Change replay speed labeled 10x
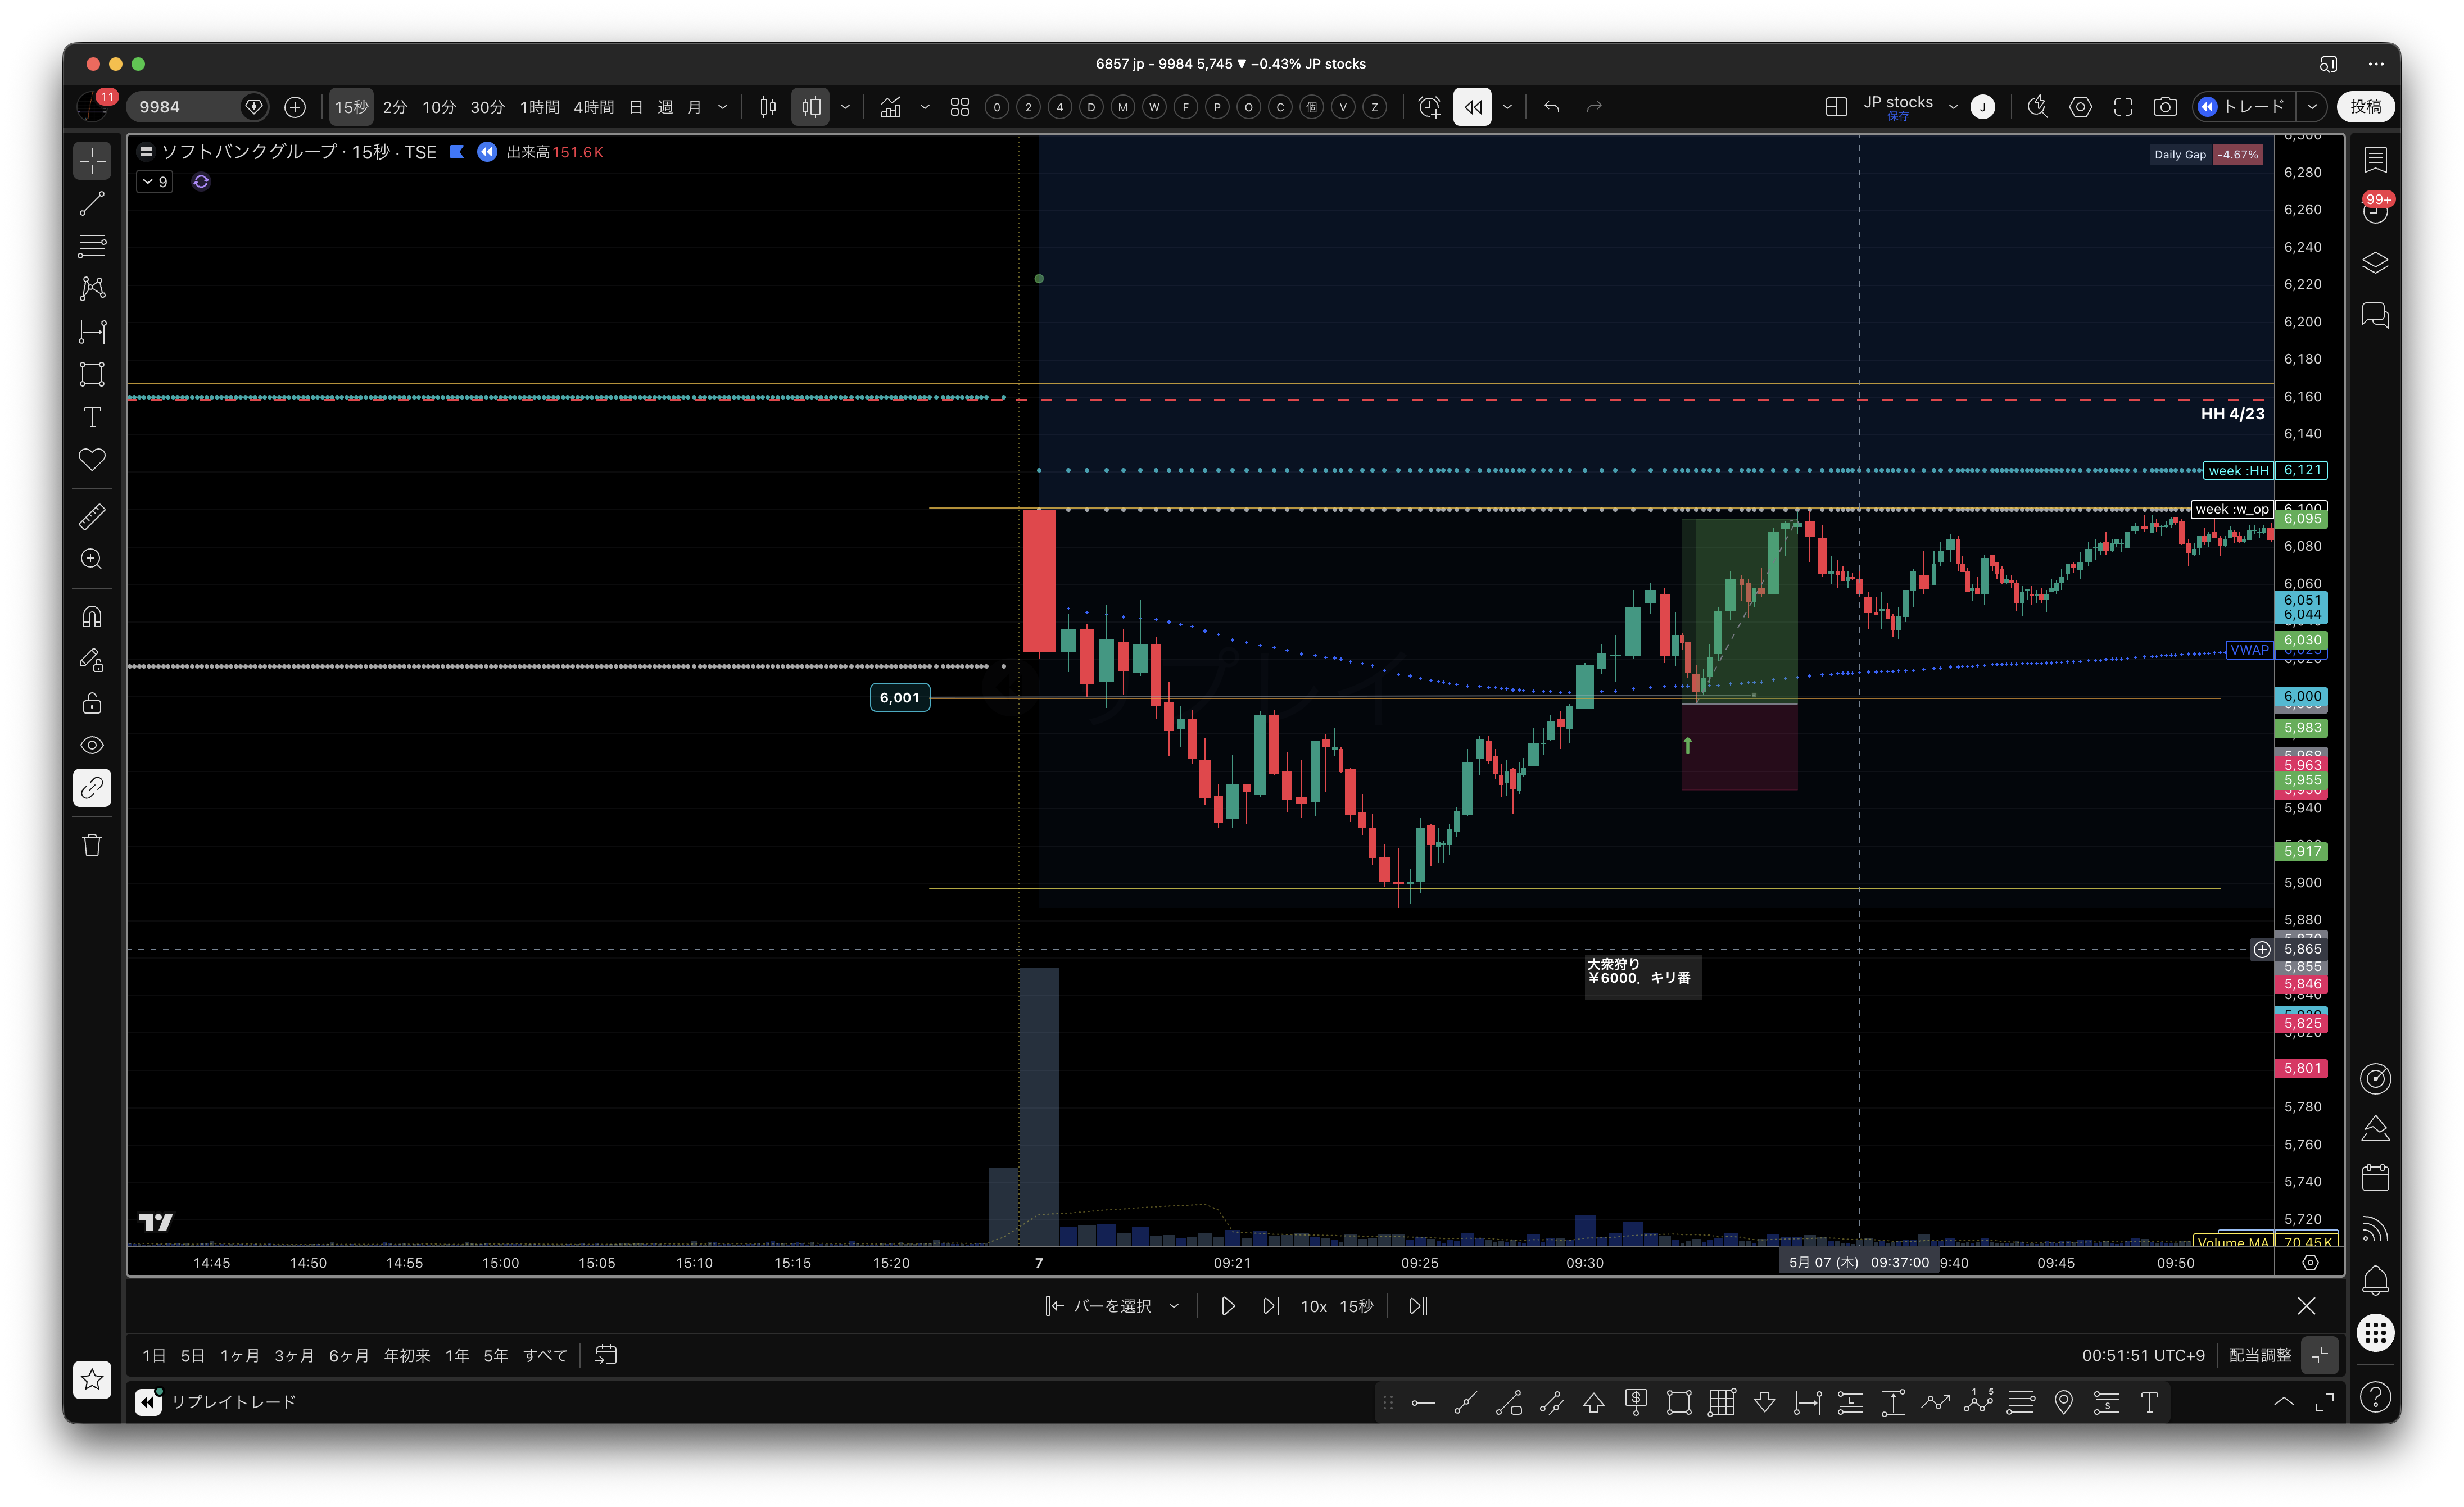 point(1313,1306)
